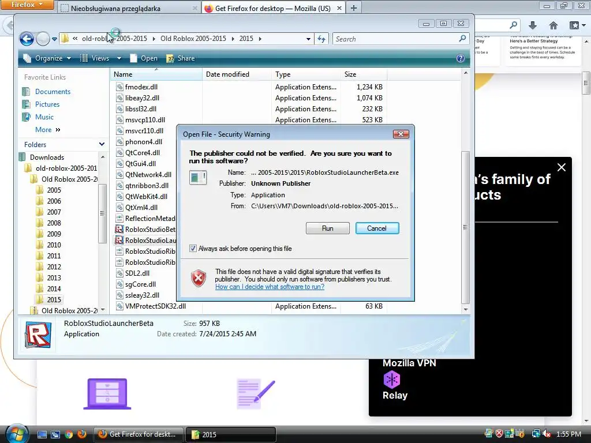Image resolution: width=591 pixels, height=443 pixels.
Task: Click Show Desktop in the quick launch
Action: coord(42,434)
